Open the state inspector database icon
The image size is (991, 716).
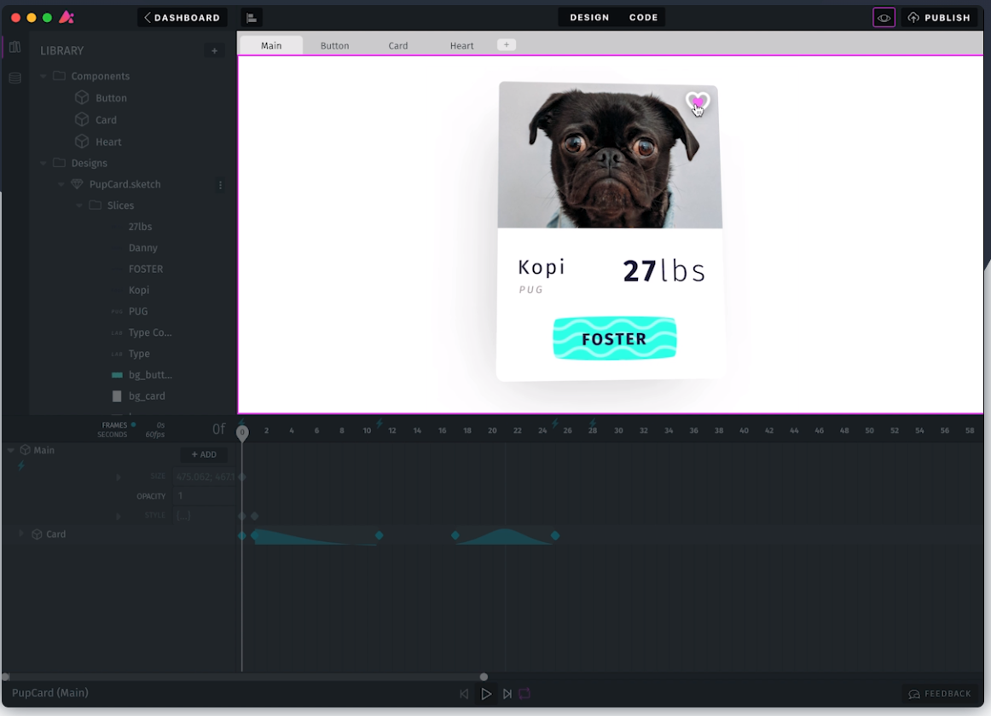[14, 78]
